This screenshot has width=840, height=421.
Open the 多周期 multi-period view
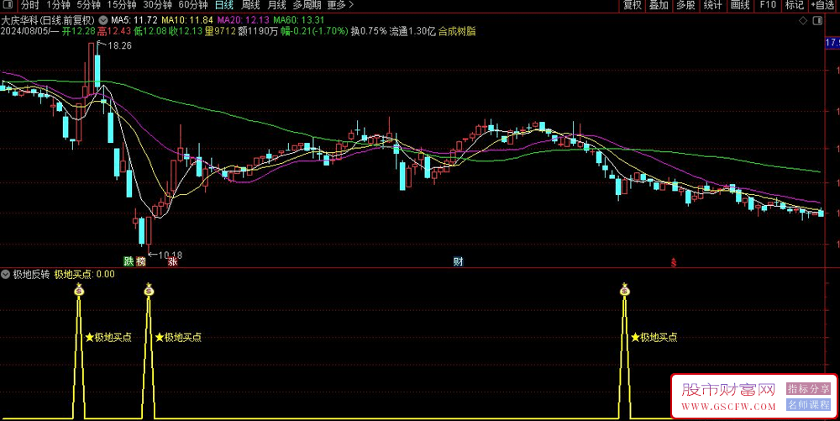(307, 5)
